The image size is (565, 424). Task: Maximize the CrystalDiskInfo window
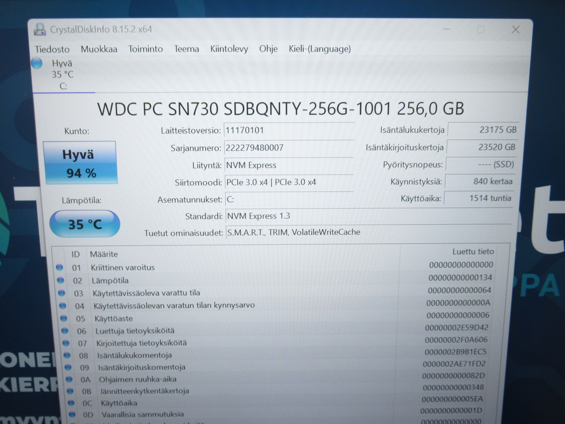tap(481, 29)
